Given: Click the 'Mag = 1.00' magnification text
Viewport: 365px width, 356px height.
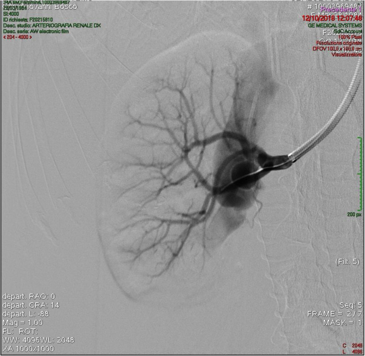Looking at the screenshot, I should [23, 323].
